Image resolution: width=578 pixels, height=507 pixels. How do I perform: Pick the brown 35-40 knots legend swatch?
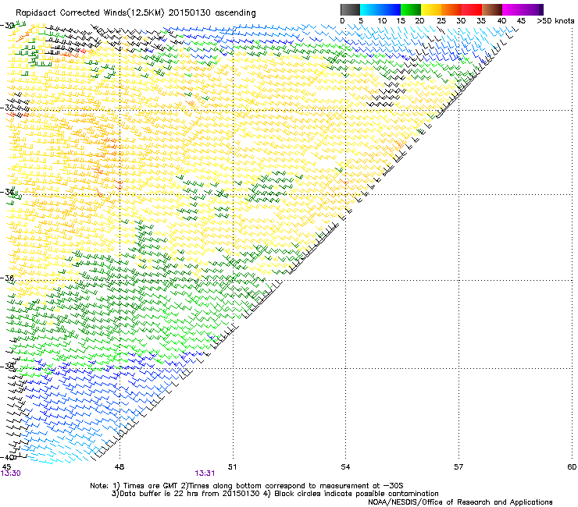pyautogui.click(x=492, y=9)
